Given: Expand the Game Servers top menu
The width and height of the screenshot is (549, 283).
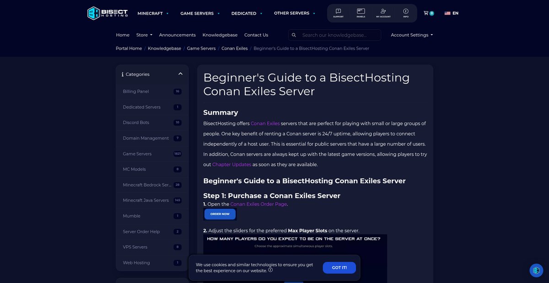Looking at the screenshot, I should [x=200, y=13].
